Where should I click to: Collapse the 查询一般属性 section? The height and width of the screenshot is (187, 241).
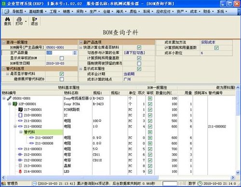point(4,43)
